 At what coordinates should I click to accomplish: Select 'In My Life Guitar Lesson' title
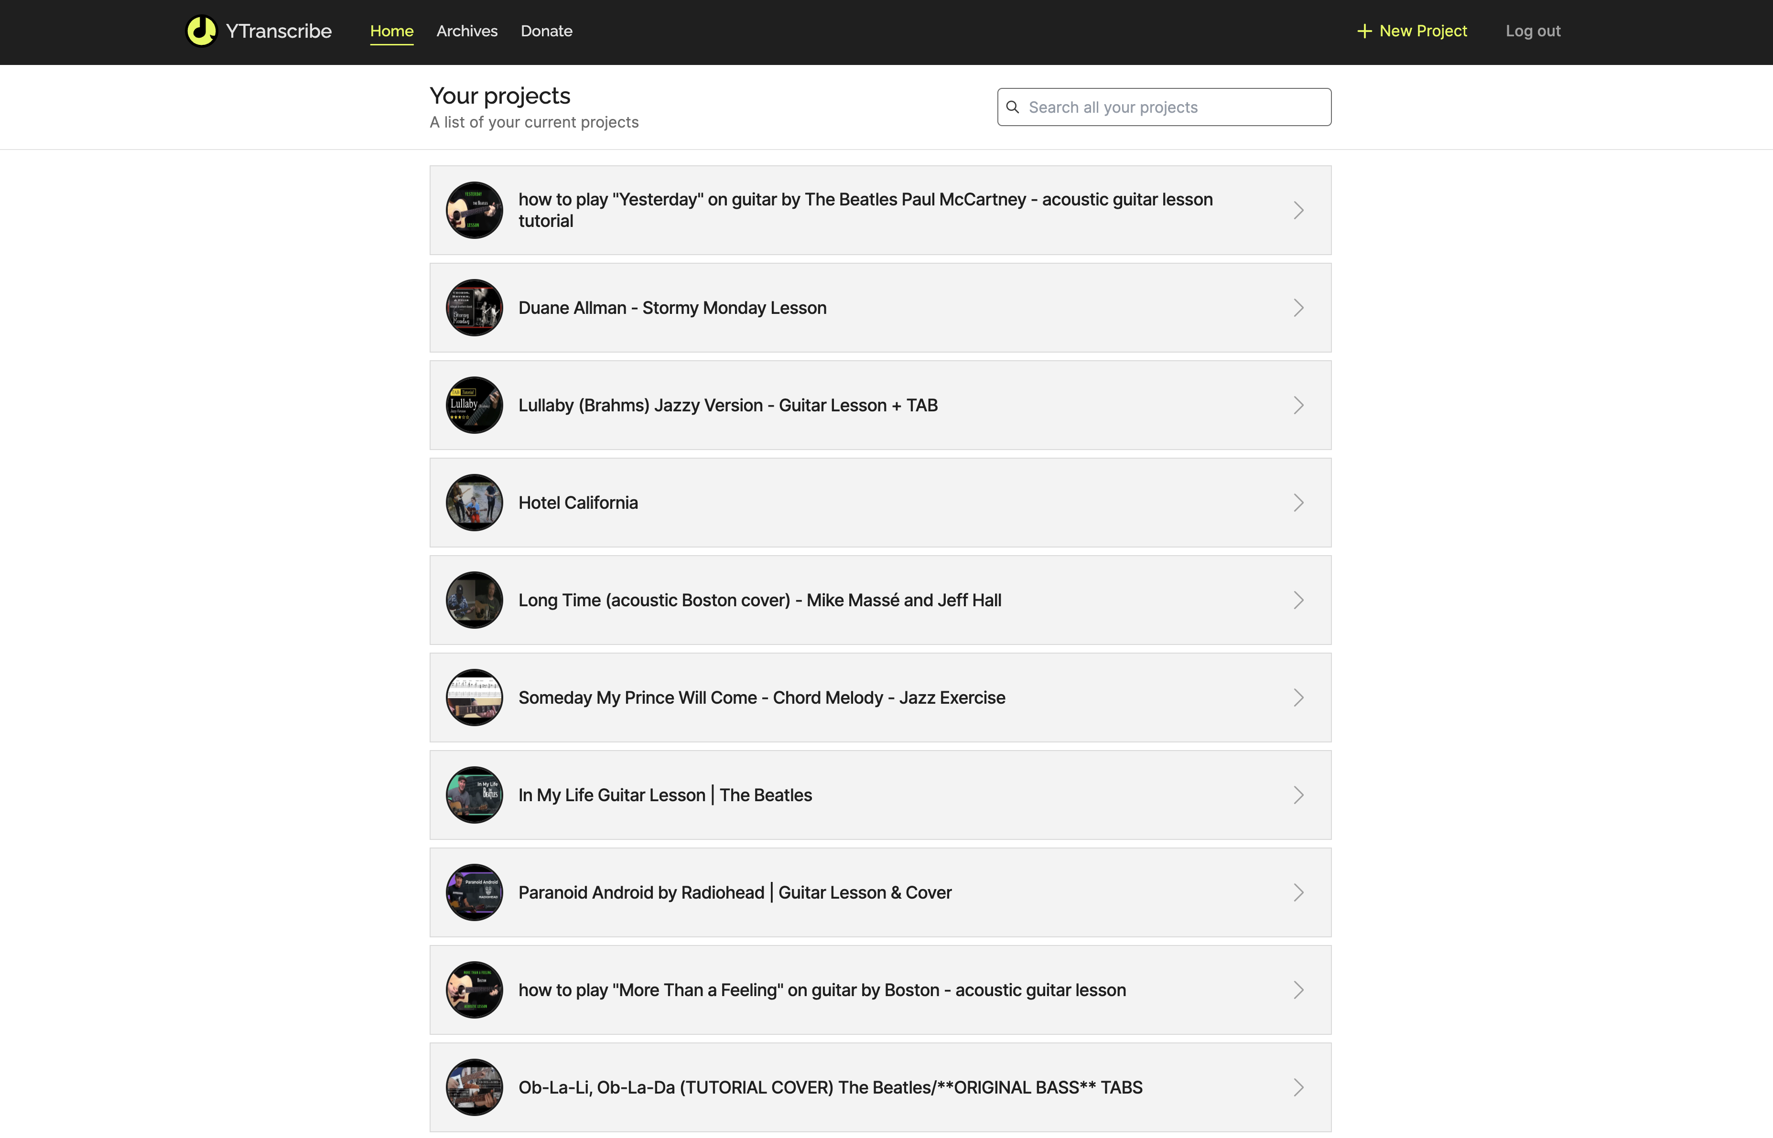[x=665, y=795]
